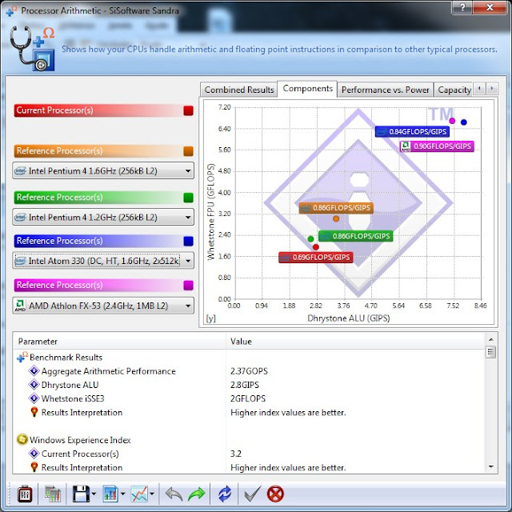The width and height of the screenshot is (512, 512).
Task: Click the Value column header
Action: [x=355, y=342]
